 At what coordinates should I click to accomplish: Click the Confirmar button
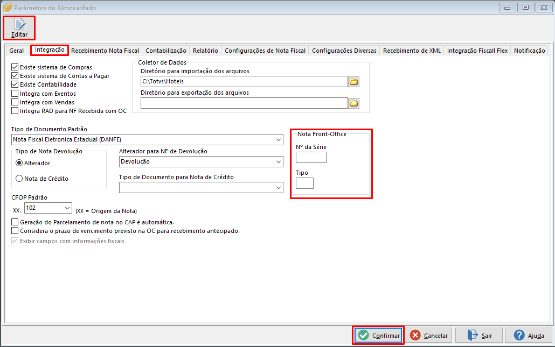point(378,335)
